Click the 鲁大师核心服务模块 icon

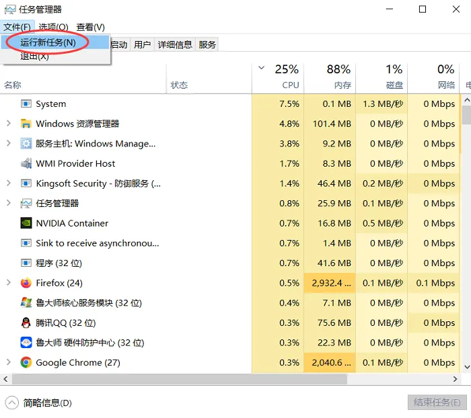(x=26, y=303)
